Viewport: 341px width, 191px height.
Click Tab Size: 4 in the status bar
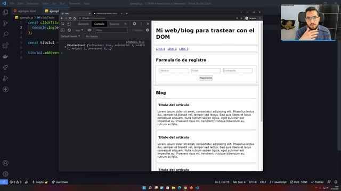[239, 182]
